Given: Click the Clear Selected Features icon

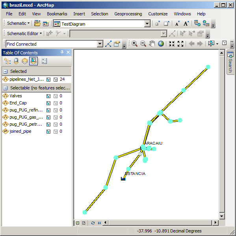Looking at the screenshot, I should 224,43.
